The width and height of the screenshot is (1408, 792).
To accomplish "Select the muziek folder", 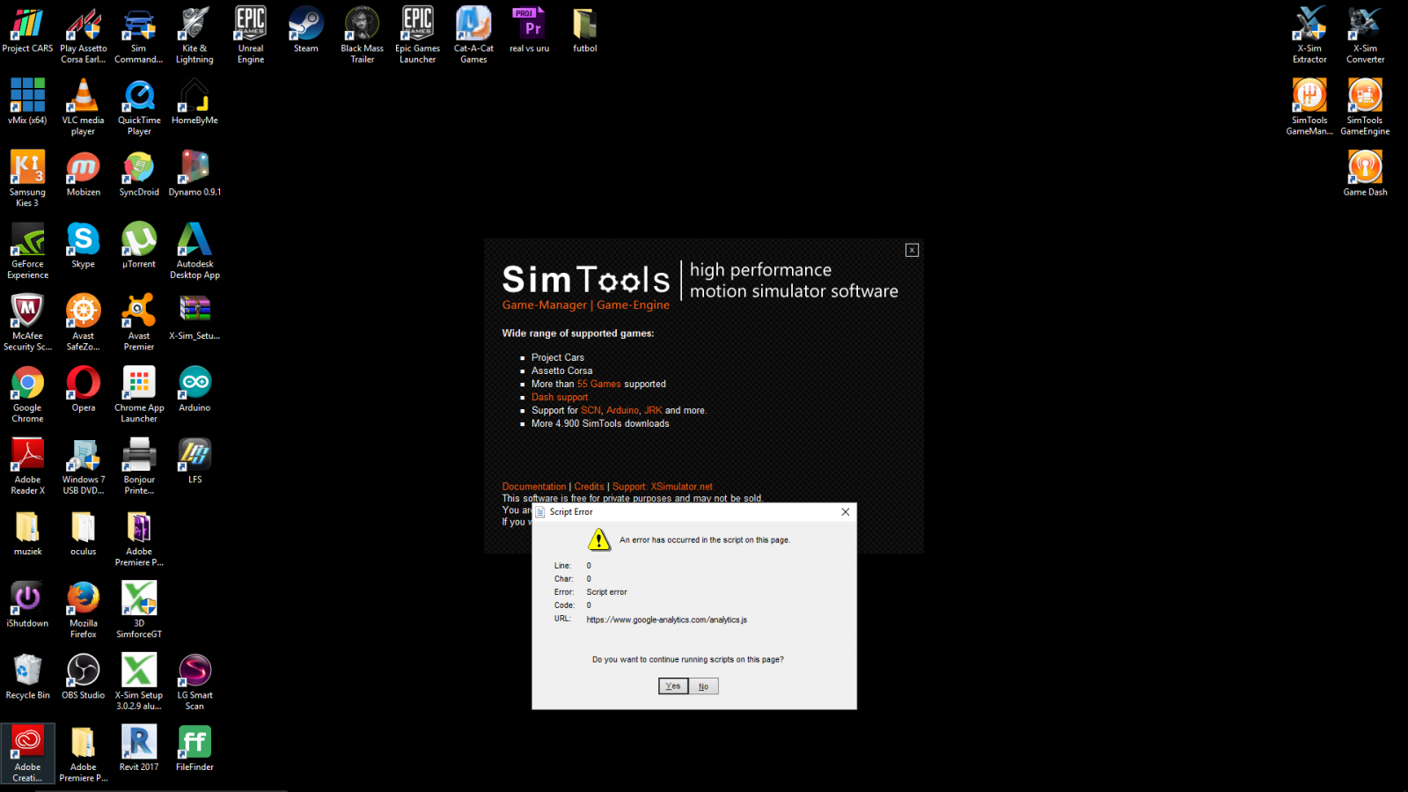I will pos(27,533).
